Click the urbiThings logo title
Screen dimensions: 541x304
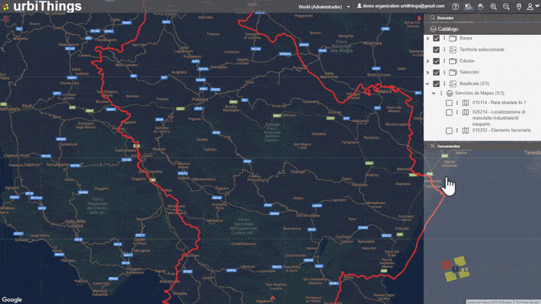tap(47, 6)
